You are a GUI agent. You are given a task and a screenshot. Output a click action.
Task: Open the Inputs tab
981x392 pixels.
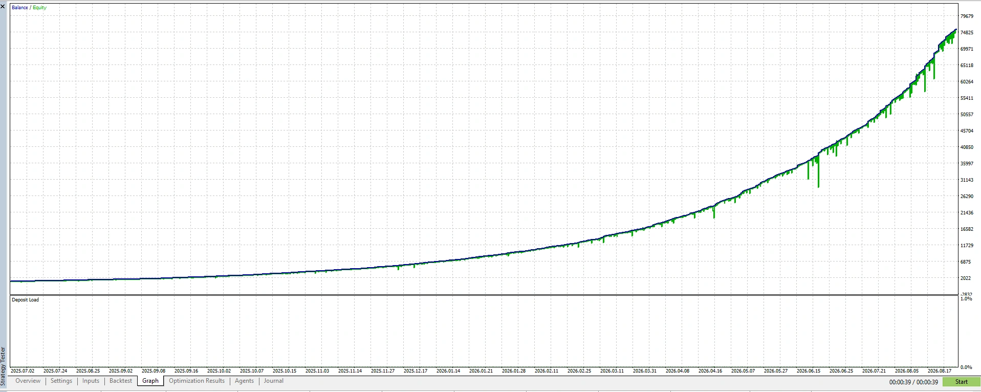(91, 381)
